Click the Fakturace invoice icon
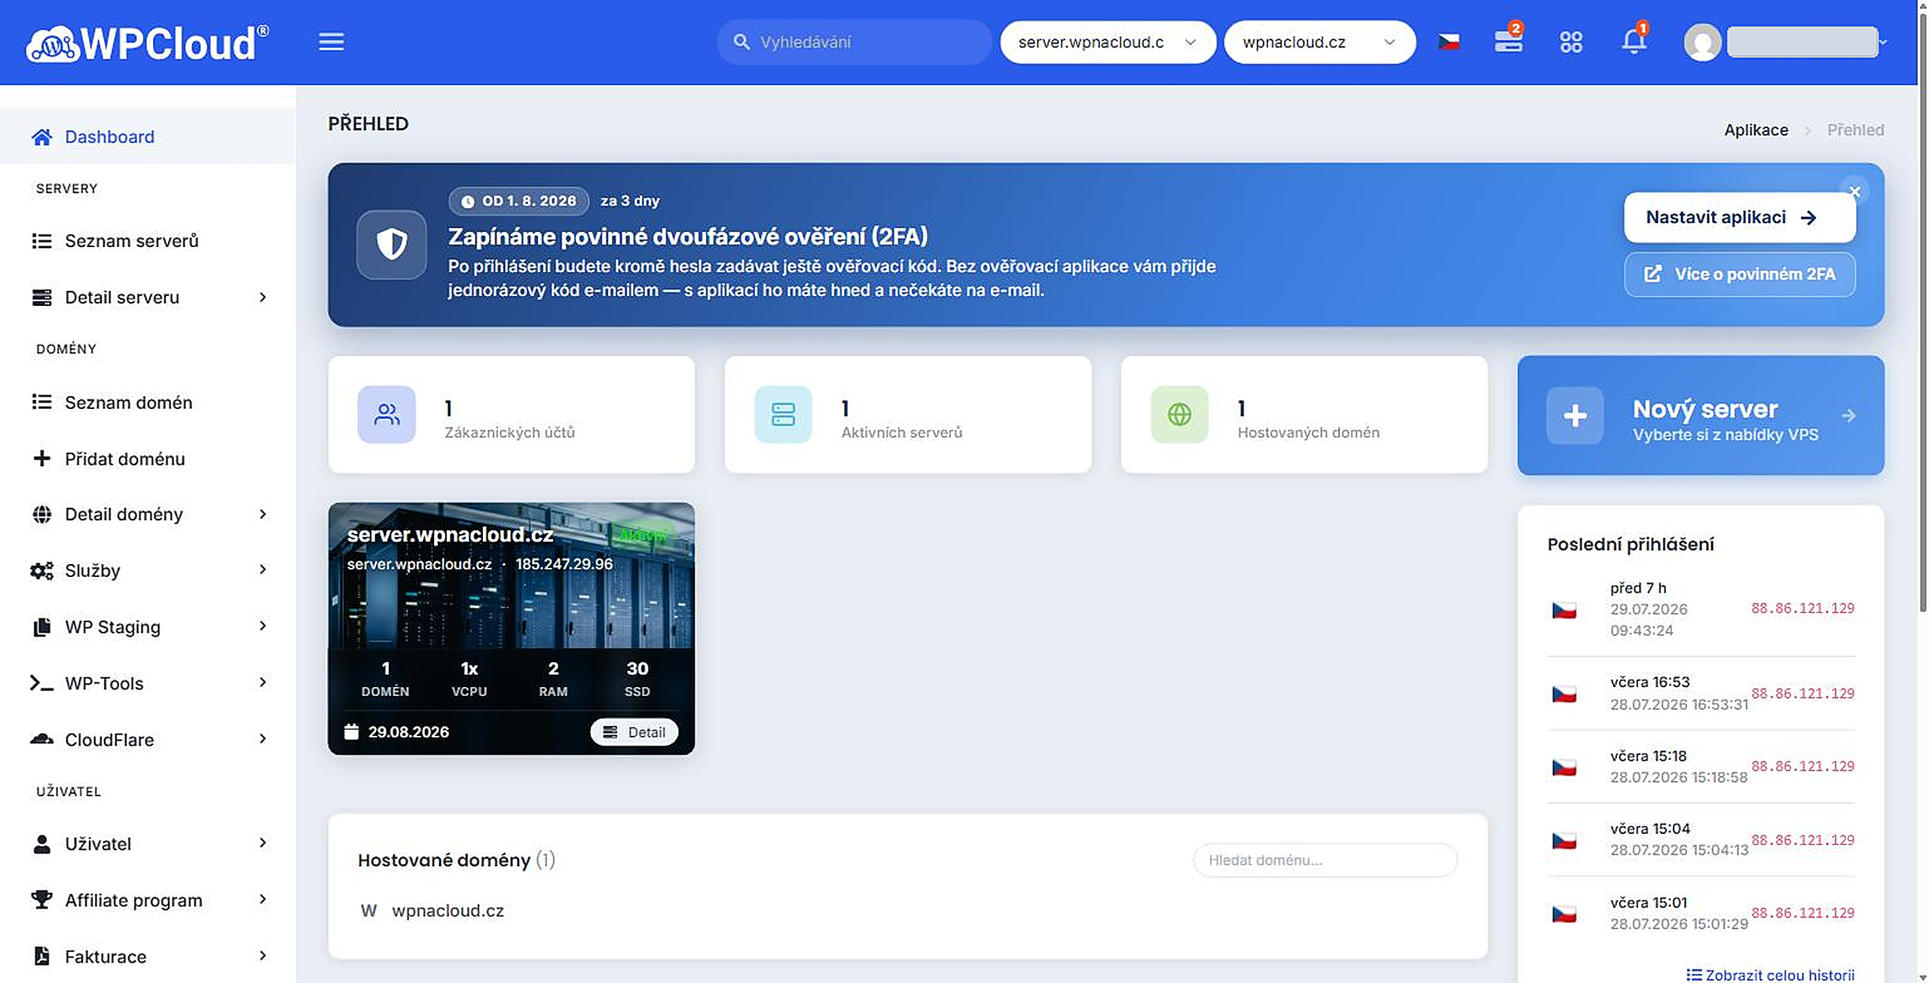The height and width of the screenshot is (983, 1929). click(x=42, y=956)
